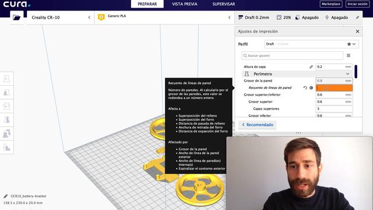Click the settings list scrollbar
This screenshot has width=373, height=210.
click(x=356, y=71)
